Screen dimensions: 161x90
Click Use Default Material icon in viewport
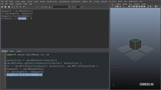153,6
